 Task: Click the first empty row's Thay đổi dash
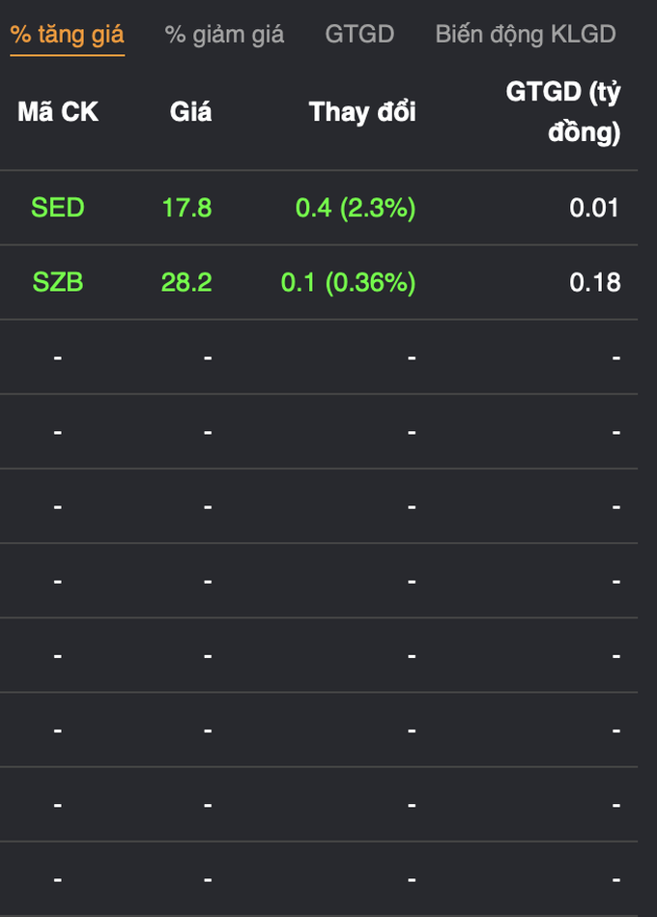pos(412,358)
